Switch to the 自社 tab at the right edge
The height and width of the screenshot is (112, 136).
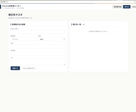[x=134, y=7]
